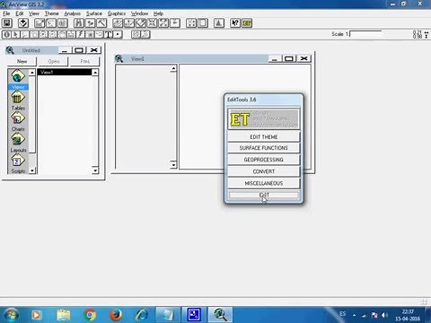This screenshot has width=431, height=323.
Task: Click the Find binoculars icon
Action: click(79, 23)
